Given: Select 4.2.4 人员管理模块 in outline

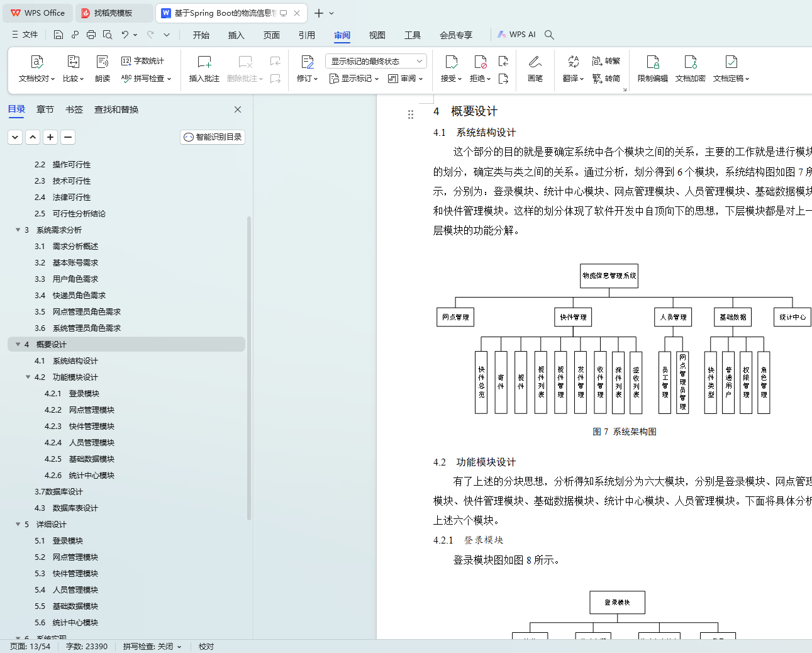Looking at the screenshot, I should point(80,442).
